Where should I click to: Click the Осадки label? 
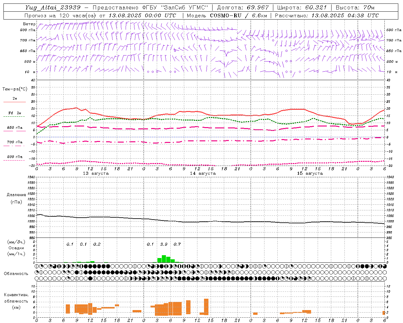(x=16, y=248)
